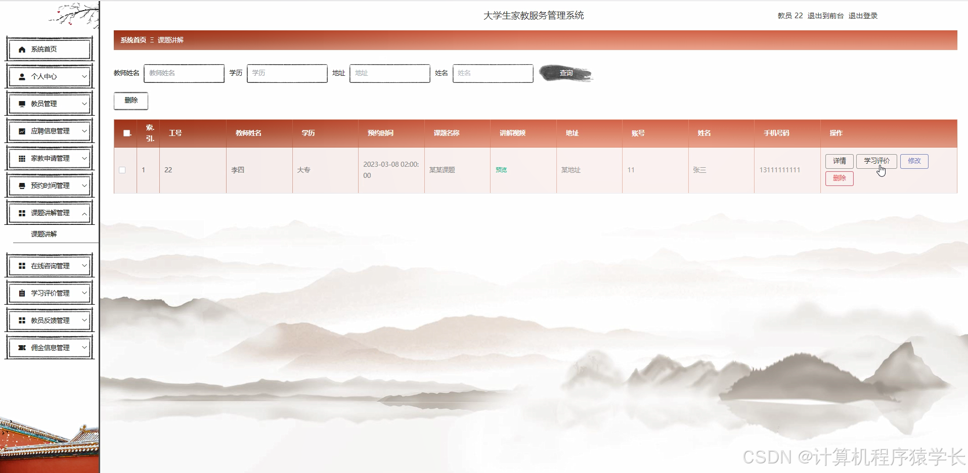Click the home icon beside 系统首页

coord(22,50)
